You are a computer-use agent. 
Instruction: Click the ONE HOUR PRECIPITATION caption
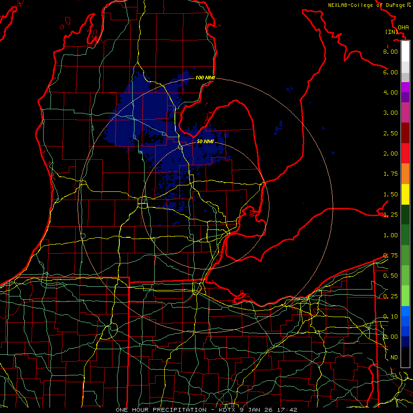161,410
